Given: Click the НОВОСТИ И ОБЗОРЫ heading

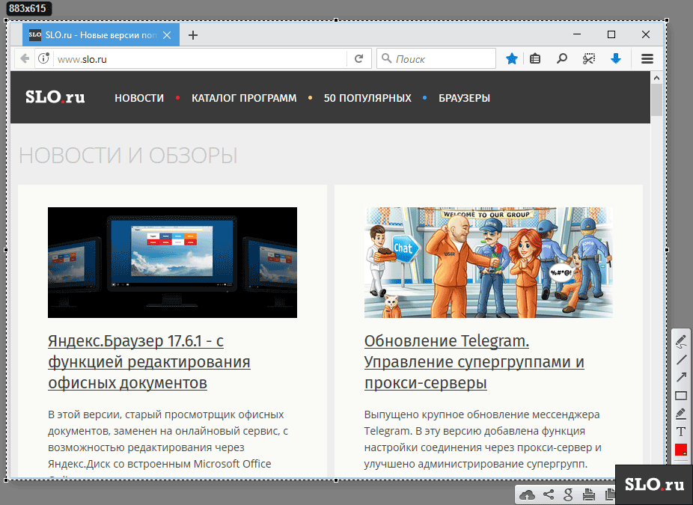Looking at the screenshot, I should point(128,156).
